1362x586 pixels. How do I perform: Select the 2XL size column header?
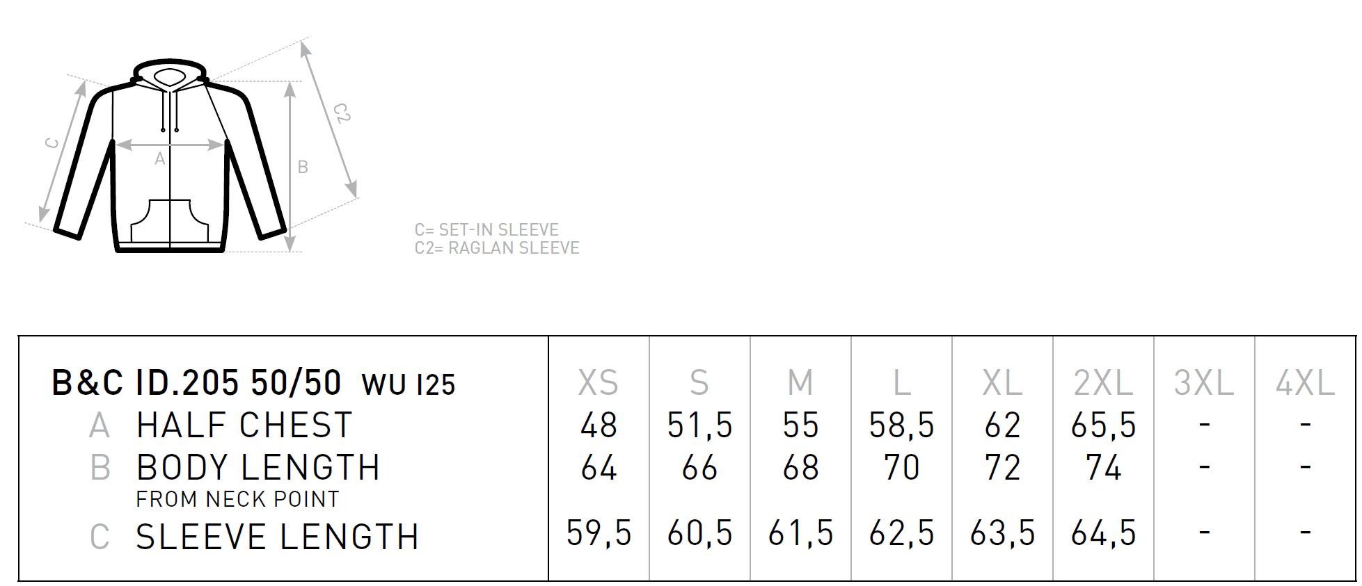(1103, 383)
